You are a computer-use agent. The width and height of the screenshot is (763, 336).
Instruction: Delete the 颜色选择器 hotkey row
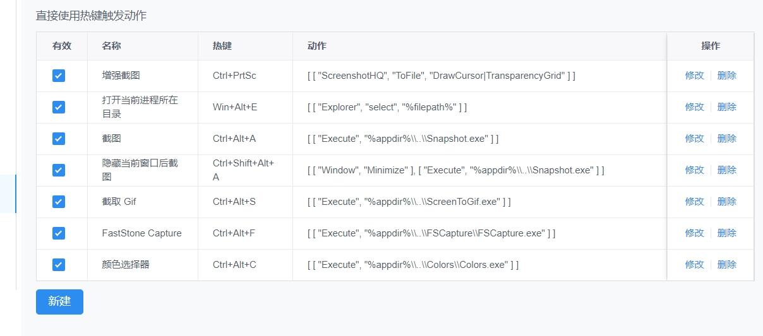726,265
